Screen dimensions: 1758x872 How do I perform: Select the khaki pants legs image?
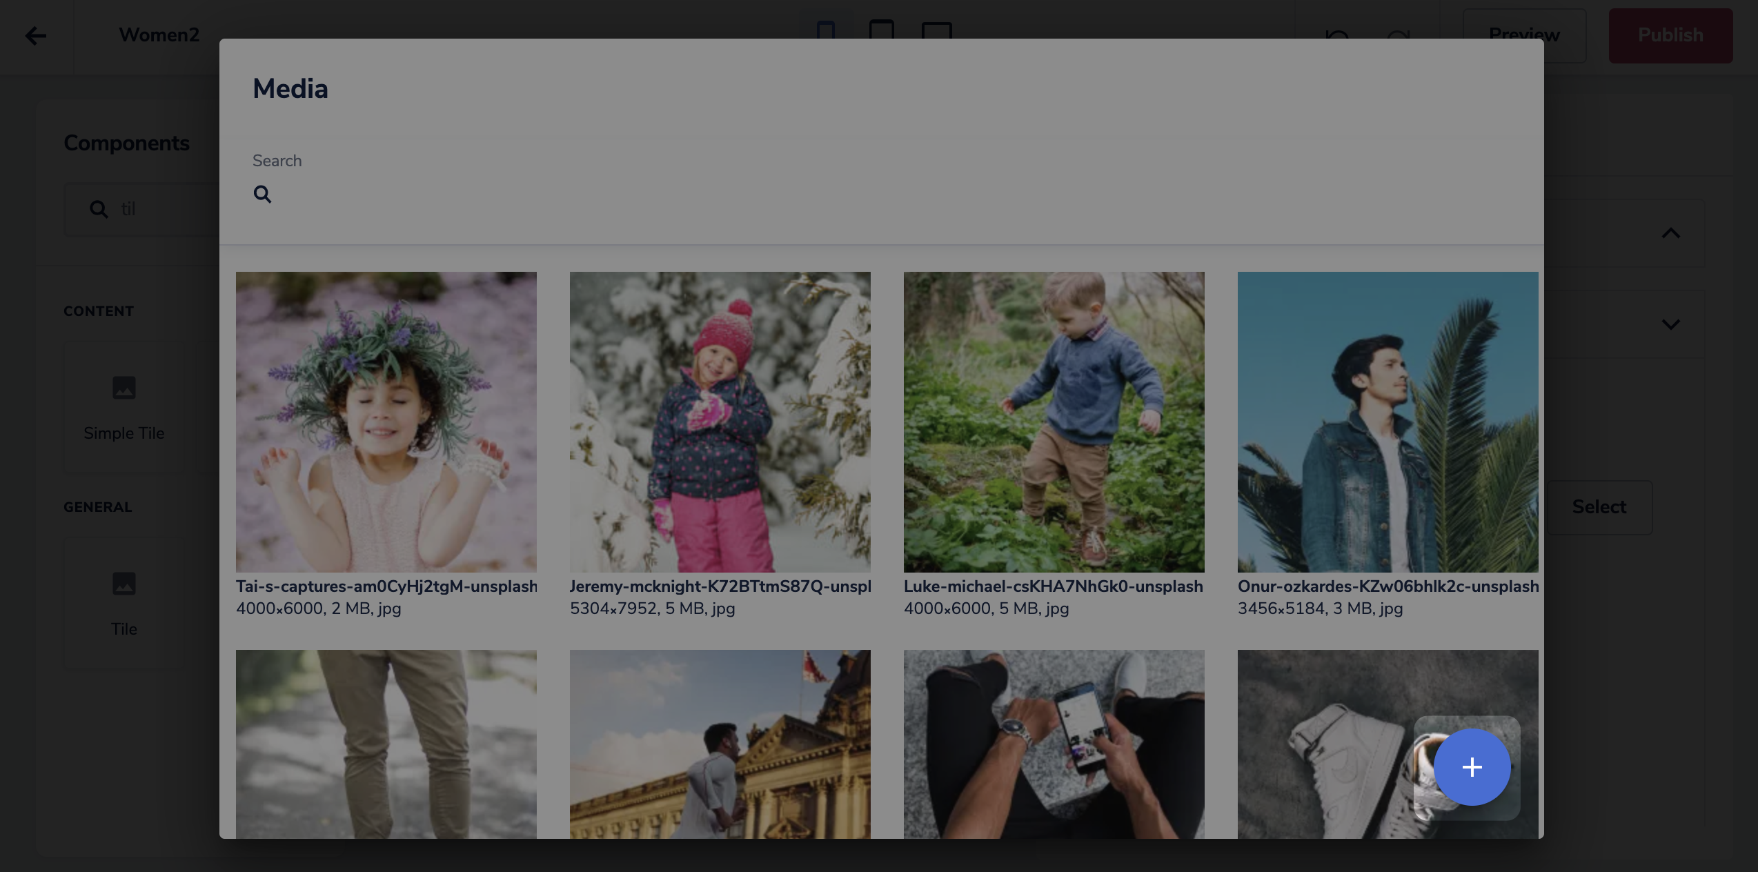coord(386,744)
